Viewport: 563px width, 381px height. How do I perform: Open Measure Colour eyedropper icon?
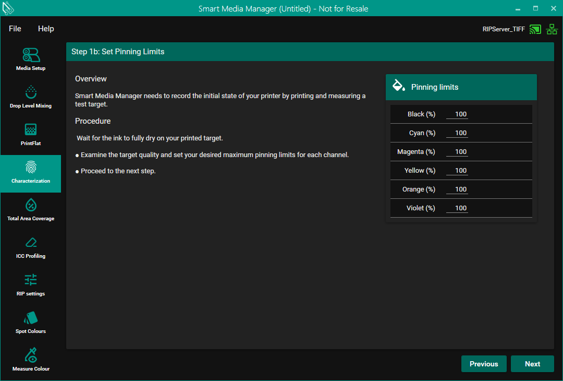point(31,355)
